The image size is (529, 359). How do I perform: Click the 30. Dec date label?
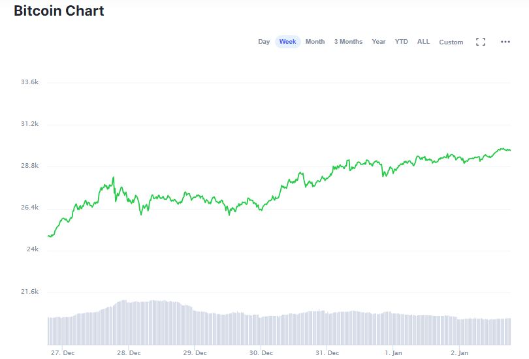261,353
